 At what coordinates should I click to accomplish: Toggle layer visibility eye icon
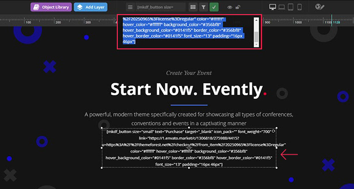tap(230, 8)
